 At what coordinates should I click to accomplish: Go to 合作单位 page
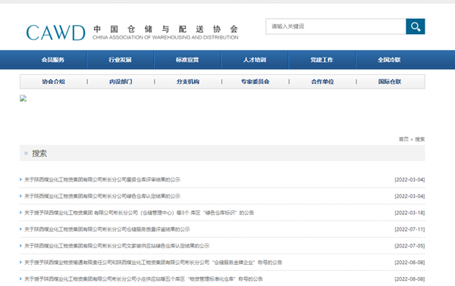(x=322, y=82)
